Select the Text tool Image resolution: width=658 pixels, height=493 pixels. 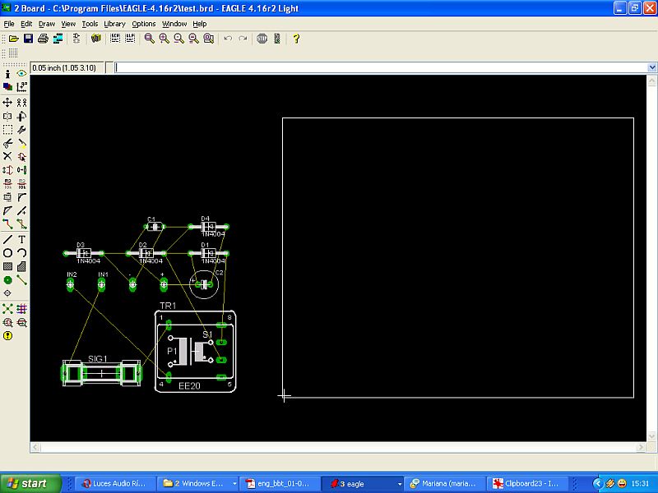(22, 240)
